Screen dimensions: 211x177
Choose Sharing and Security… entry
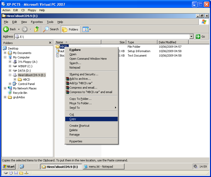[x=91, y=74]
